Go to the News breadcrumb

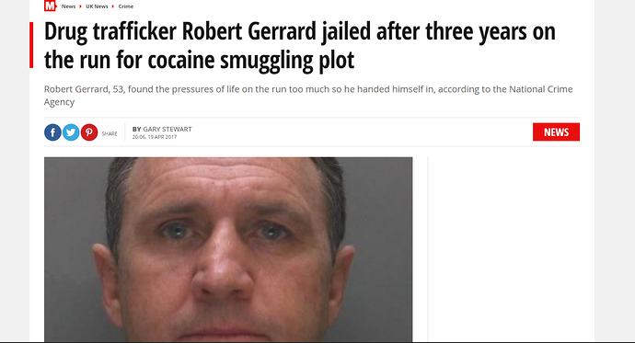[x=68, y=6]
